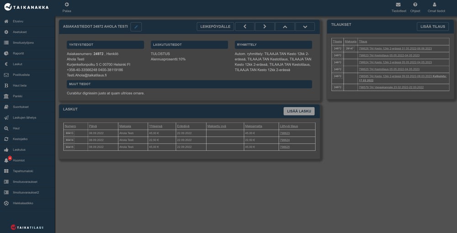The image size is (457, 233).
Task: Click the Taikanakka logo
Action: [x=27, y=7]
